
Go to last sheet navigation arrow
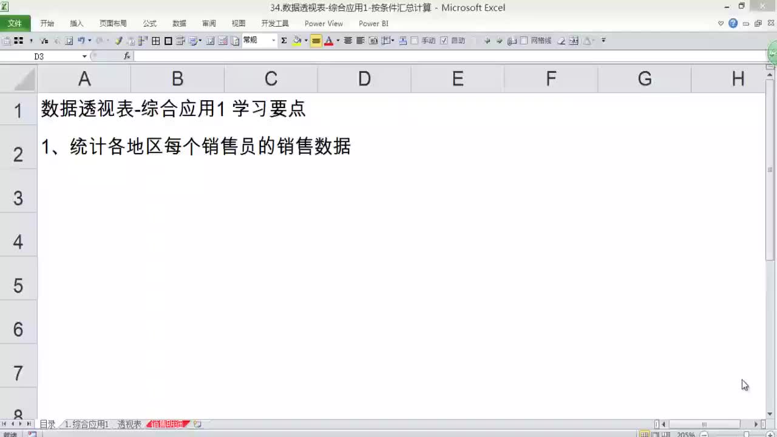click(29, 424)
